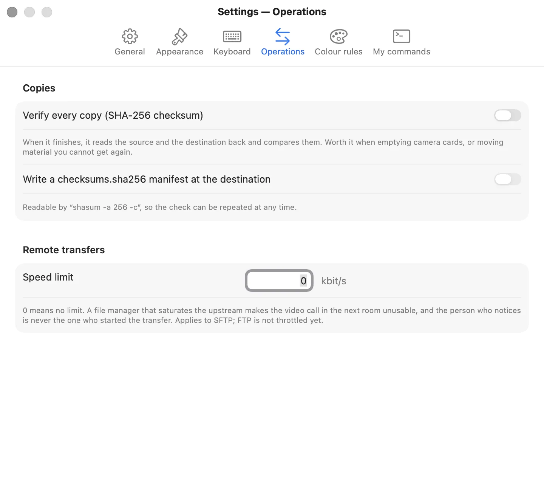Open the General gear icon pane

pos(130,36)
